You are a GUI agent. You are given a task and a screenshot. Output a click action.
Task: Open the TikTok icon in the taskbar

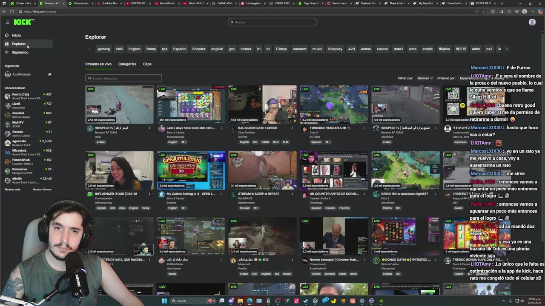(296, 301)
